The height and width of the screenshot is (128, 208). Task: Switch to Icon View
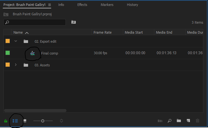[x=25, y=121]
